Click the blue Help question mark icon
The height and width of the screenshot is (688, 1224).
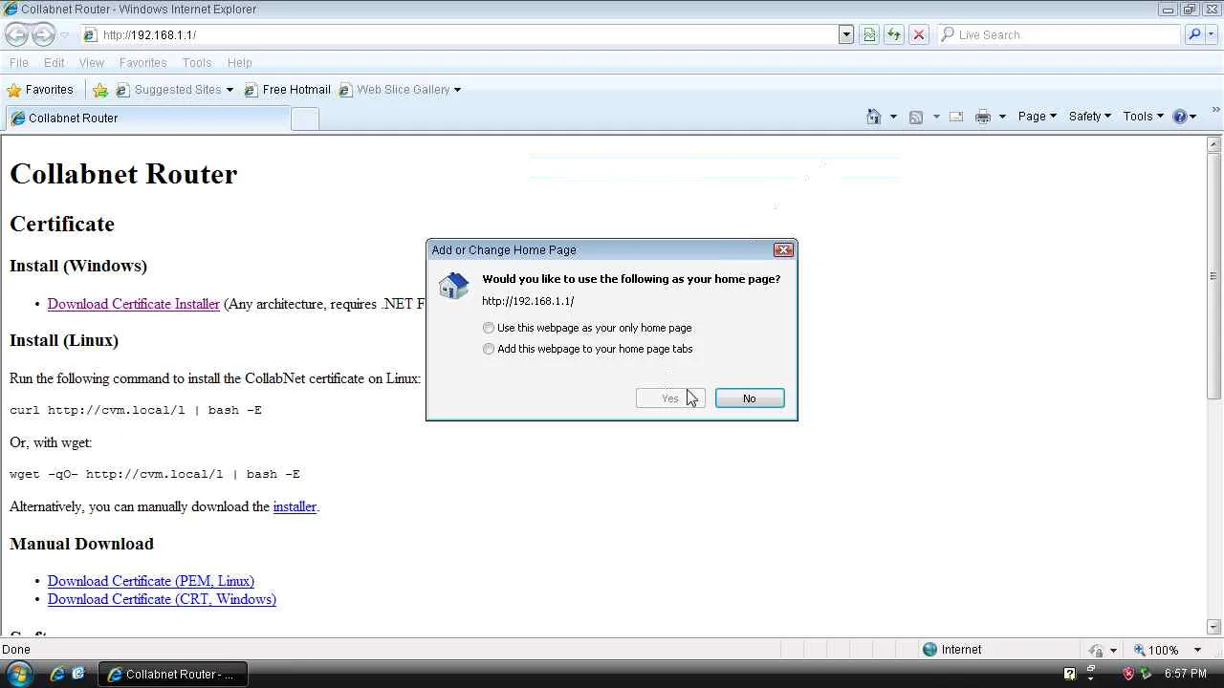pyautogui.click(x=1180, y=117)
